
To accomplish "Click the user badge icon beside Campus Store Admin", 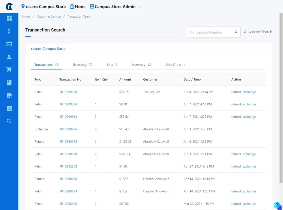I will pos(92,6).
